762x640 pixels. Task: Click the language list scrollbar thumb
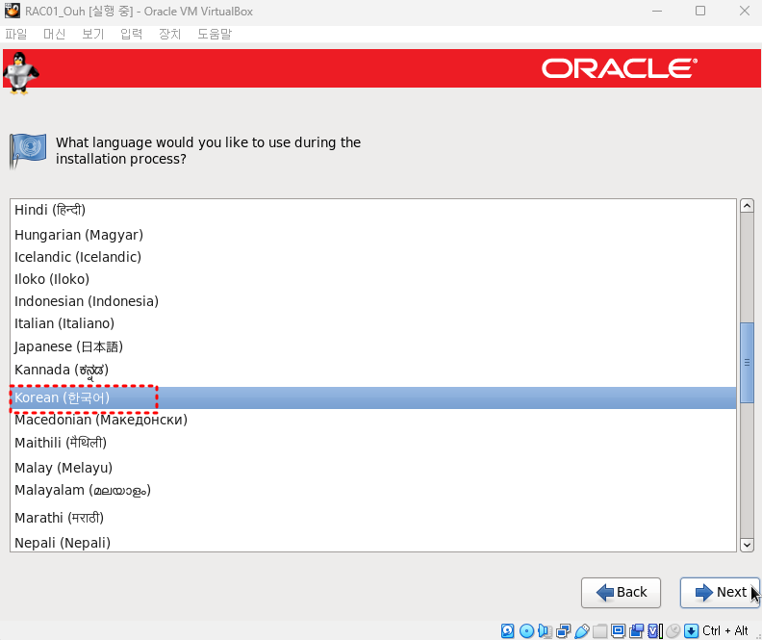(747, 363)
